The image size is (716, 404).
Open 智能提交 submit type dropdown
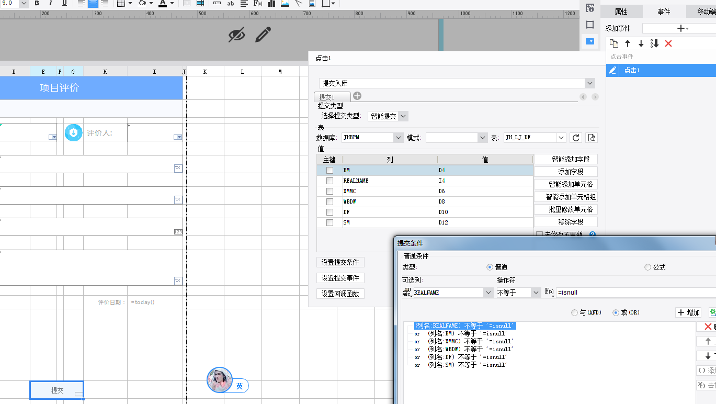(403, 116)
